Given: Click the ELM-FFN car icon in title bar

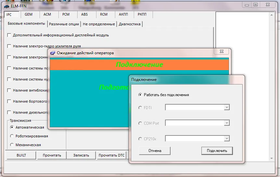Looking at the screenshot, I should pos(6,6).
